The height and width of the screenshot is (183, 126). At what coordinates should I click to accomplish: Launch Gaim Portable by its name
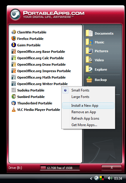[x=29, y=45]
